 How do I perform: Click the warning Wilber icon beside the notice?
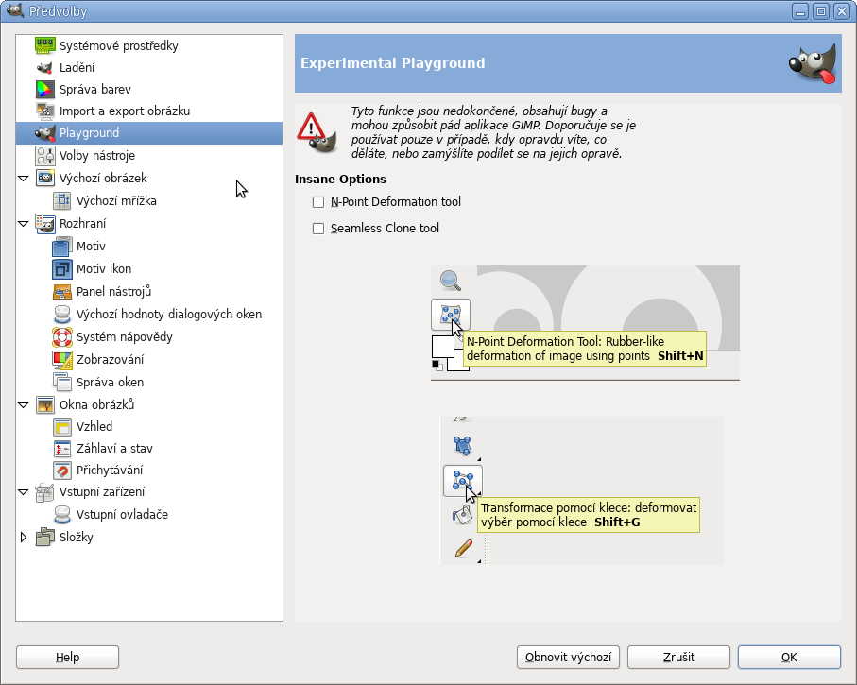[x=317, y=132]
